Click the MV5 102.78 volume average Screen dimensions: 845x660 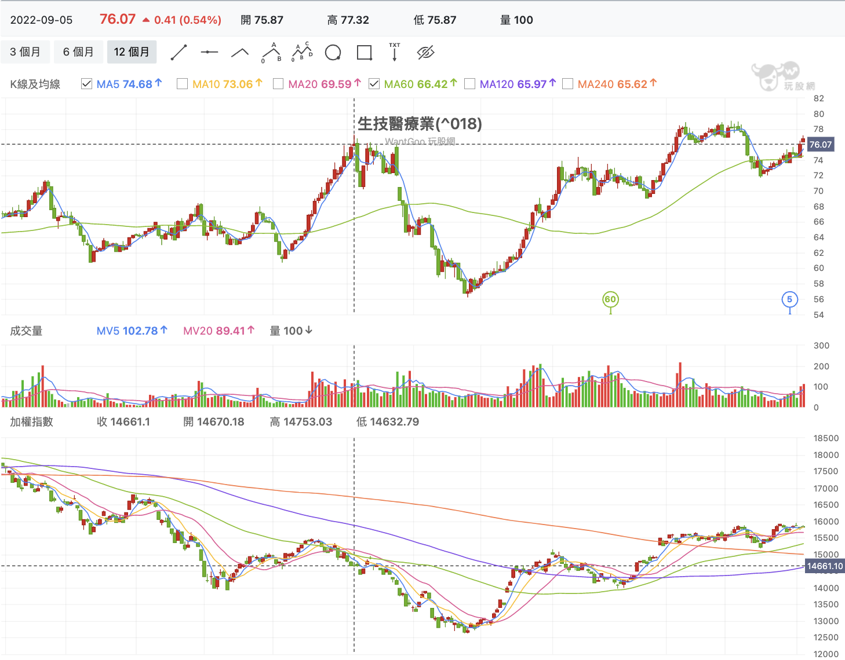click(x=132, y=331)
